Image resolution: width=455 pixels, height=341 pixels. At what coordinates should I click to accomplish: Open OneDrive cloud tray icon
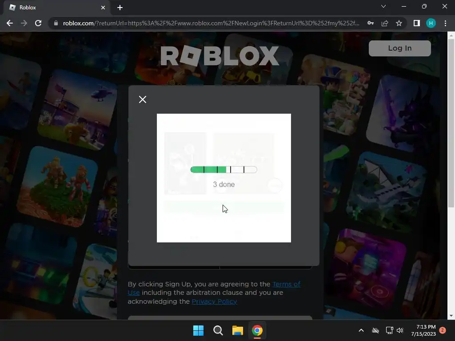click(x=375, y=330)
